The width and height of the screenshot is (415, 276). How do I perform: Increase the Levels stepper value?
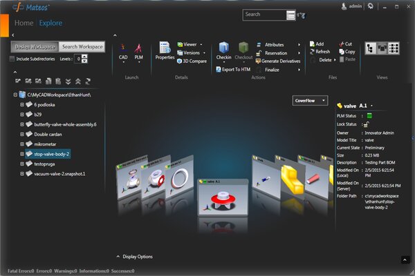[85, 56]
